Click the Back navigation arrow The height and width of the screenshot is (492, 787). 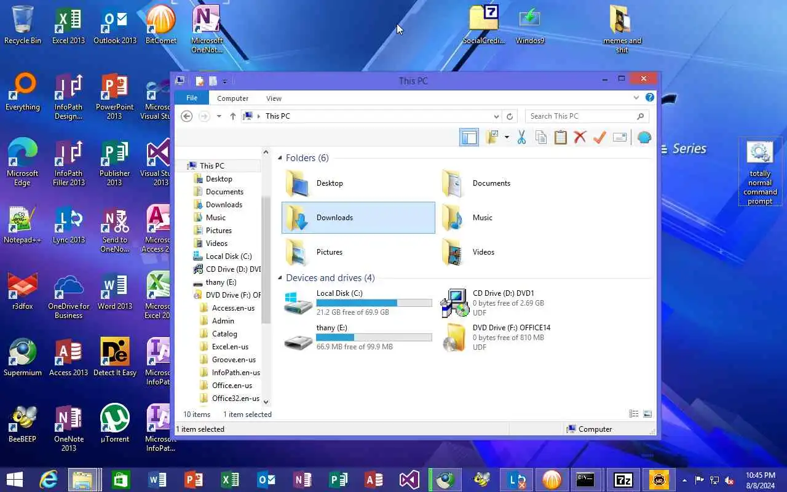tap(187, 116)
